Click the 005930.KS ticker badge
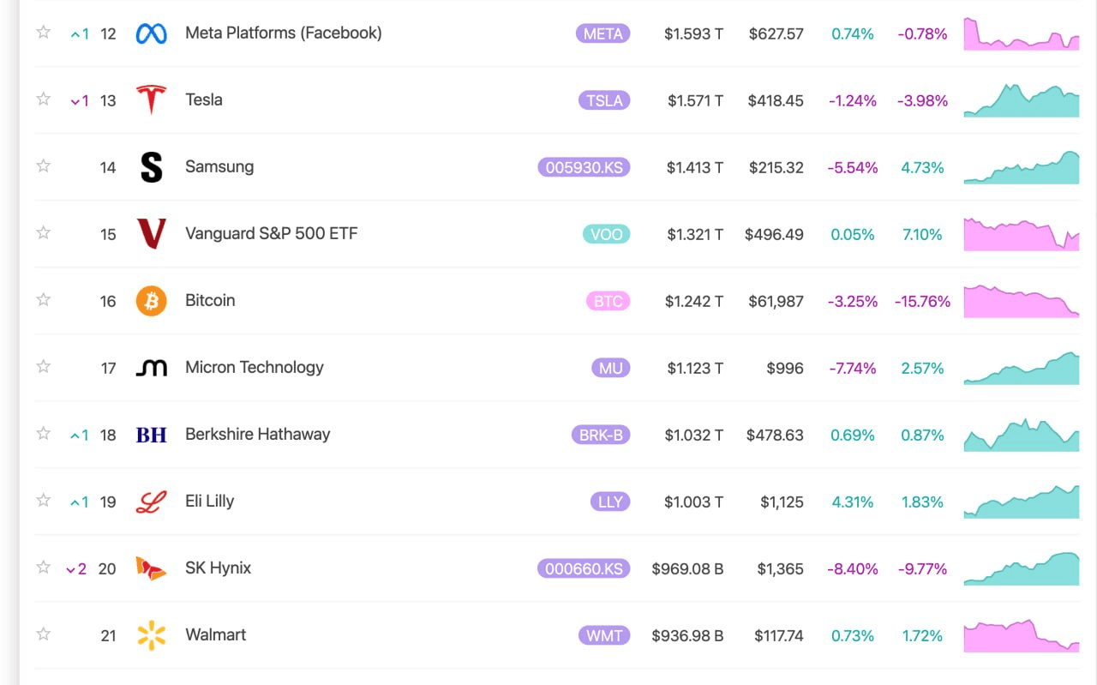The height and width of the screenshot is (685, 1097). click(584, 167)
